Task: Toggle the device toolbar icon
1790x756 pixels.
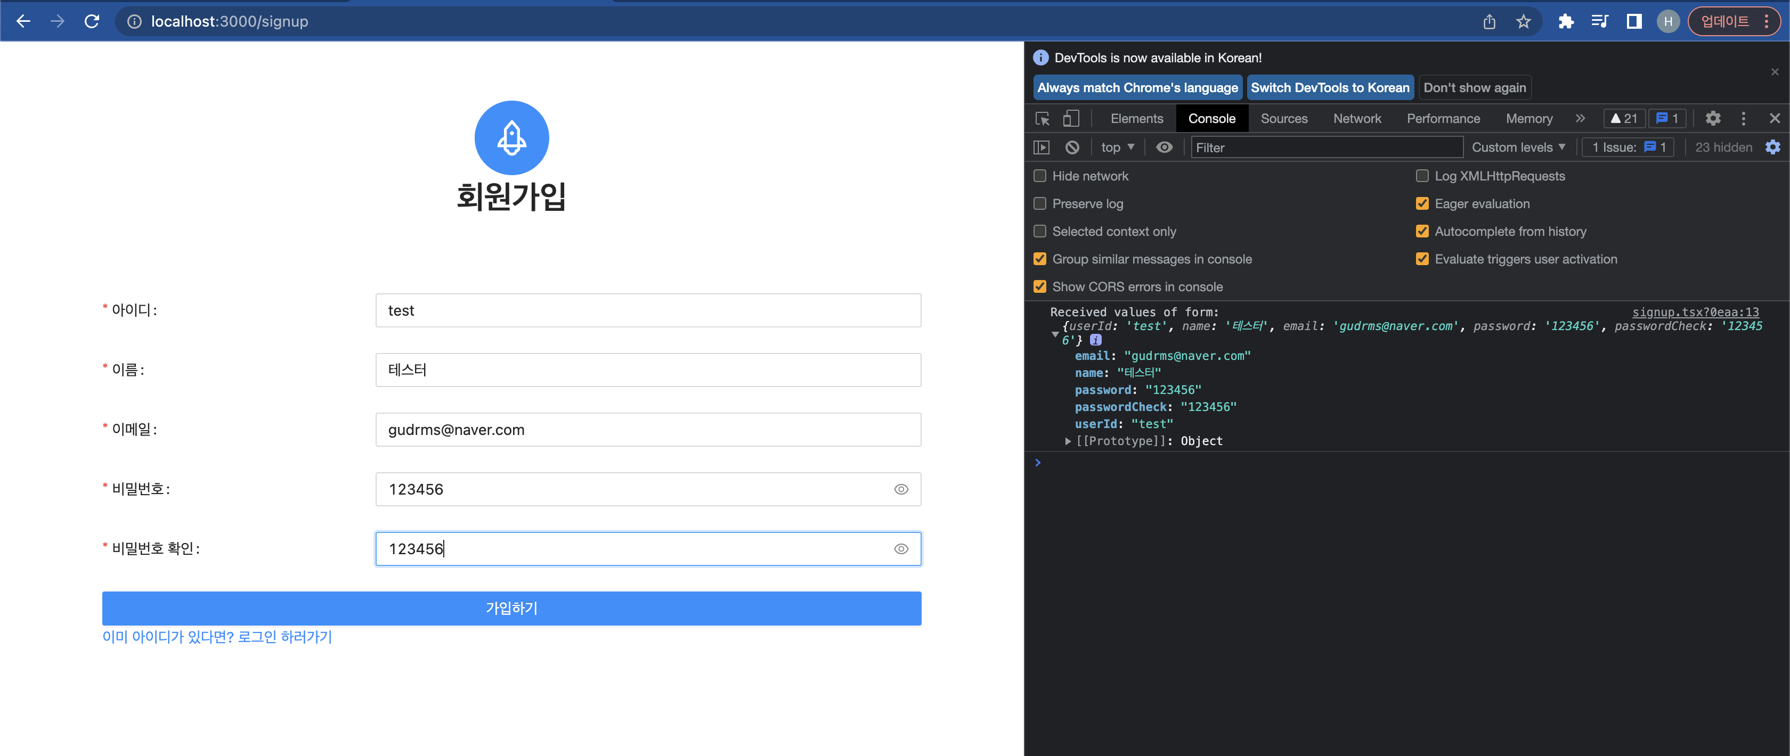Action: click(1071, 119)
